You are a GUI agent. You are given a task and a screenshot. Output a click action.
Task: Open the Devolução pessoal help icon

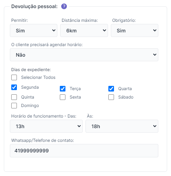tap(64, 6)
